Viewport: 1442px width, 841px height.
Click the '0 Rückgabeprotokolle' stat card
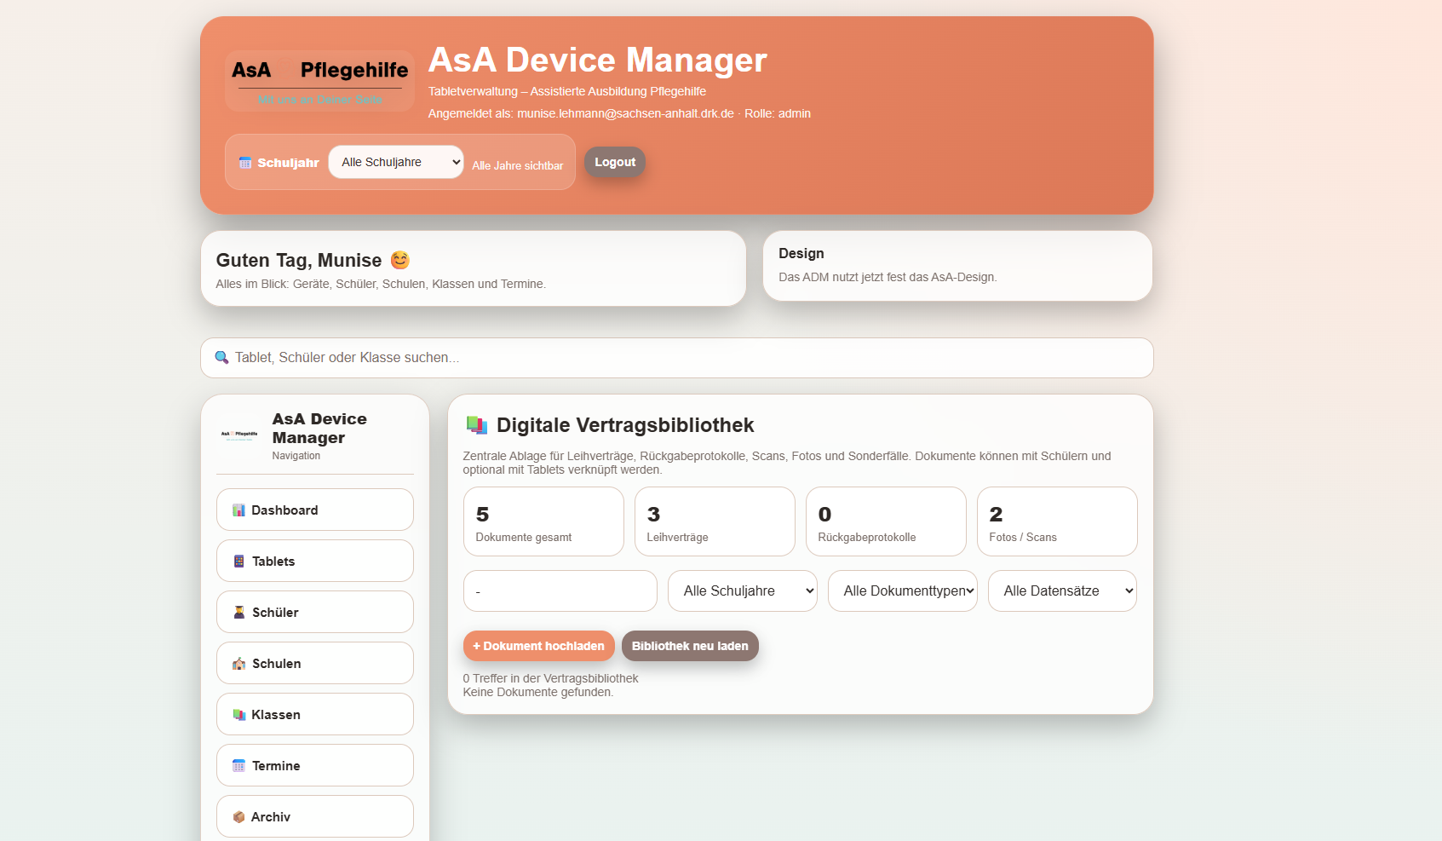tap(886, 521)
